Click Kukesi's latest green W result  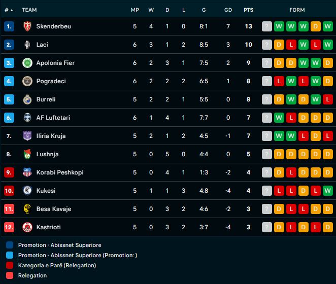[x=328, y=191]
